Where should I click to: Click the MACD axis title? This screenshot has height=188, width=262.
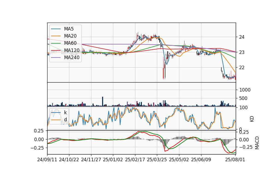coord(257,143)
